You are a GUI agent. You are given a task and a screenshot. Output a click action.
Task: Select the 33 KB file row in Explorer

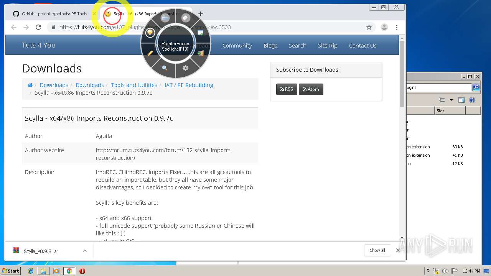click(x=443, y=147)
